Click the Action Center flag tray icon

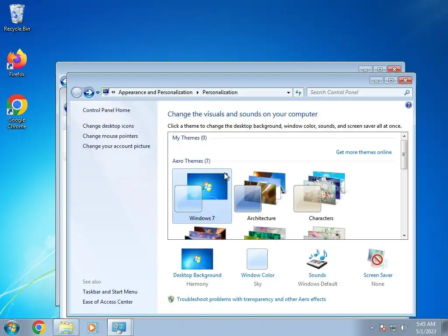[x=383, y=328]
